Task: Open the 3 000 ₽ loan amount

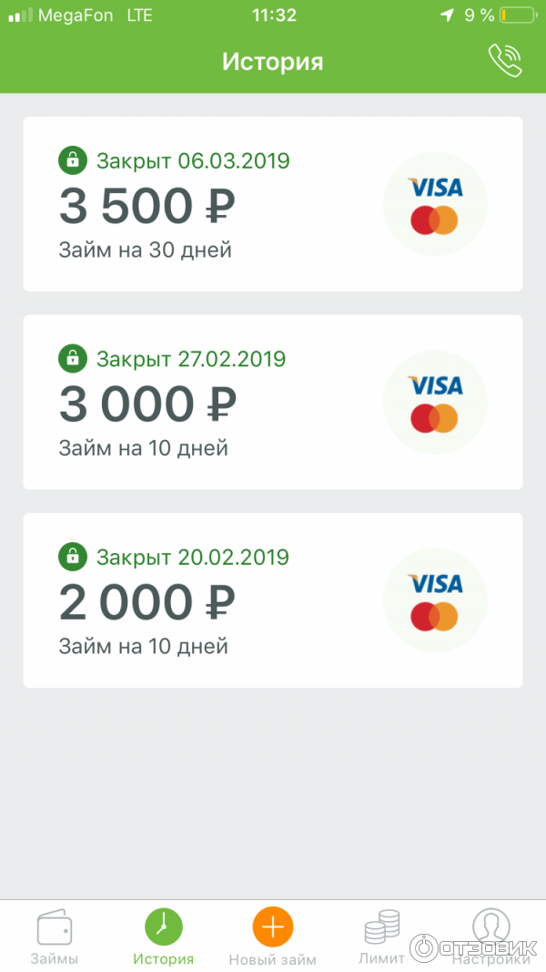Action: pos(147,404)
